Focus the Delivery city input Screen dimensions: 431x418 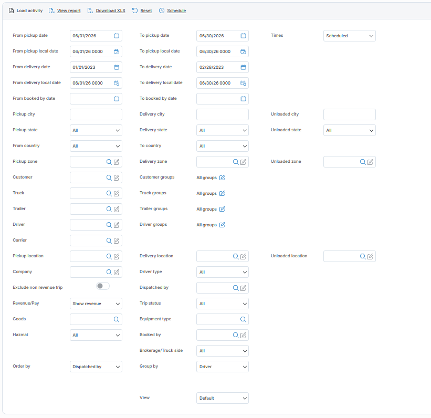[x=223, y=114]
